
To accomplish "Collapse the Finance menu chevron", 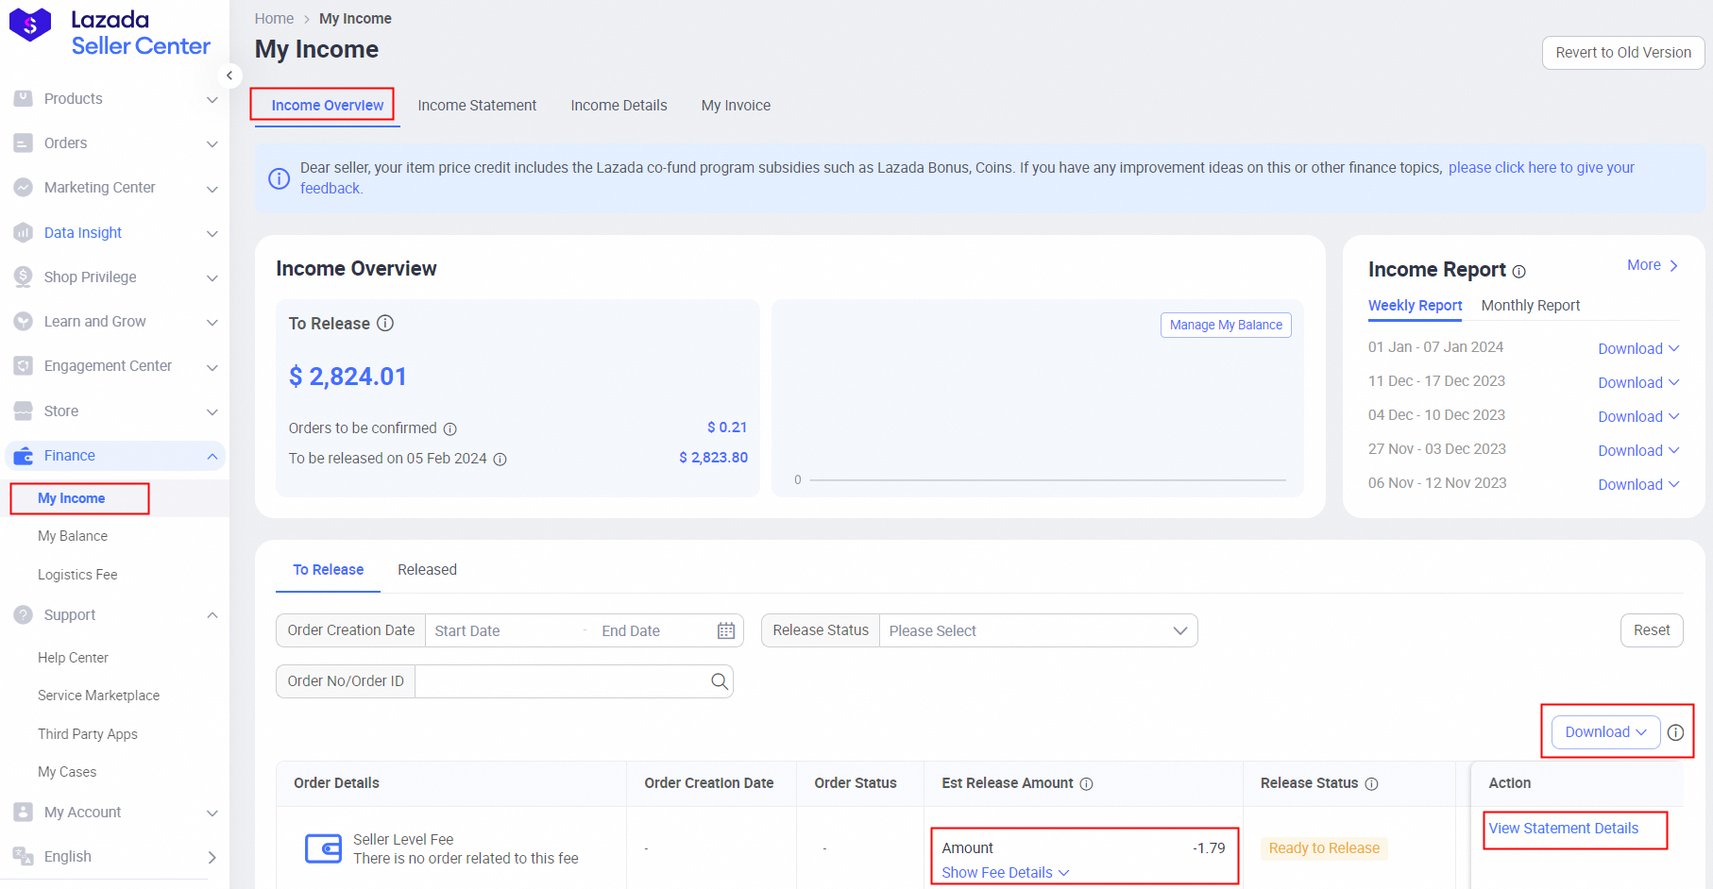I will point(212,456).
